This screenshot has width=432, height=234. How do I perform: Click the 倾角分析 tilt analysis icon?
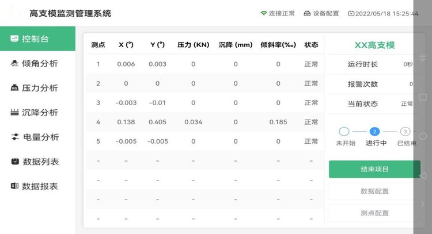[x=14, y=64]
